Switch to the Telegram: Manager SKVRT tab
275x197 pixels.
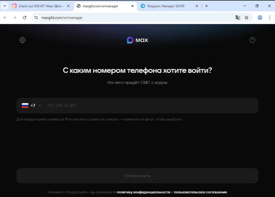pyautogui.click(x=166, y=6)
